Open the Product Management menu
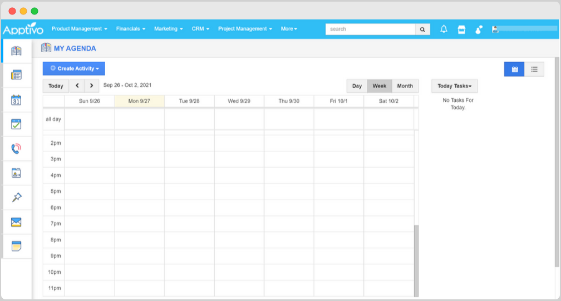561x301 pixels. (x=80, y=29)
